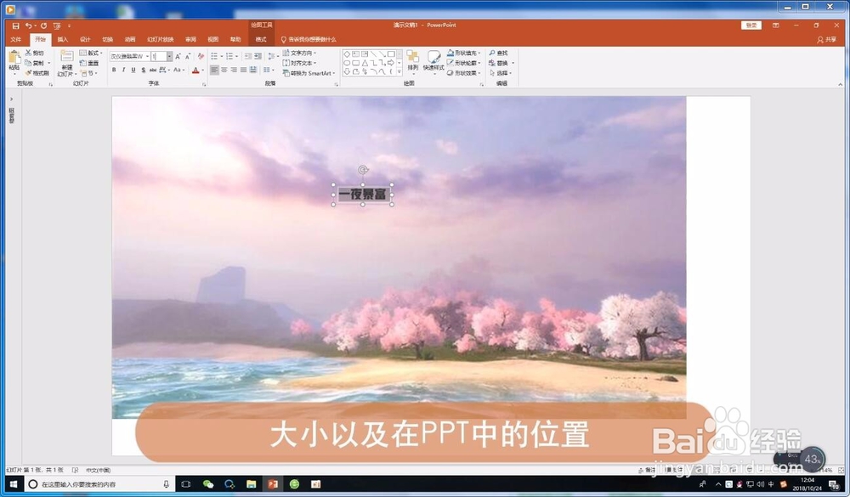
Task: Open the font color swatch dropdown
Action: [201, 69]
